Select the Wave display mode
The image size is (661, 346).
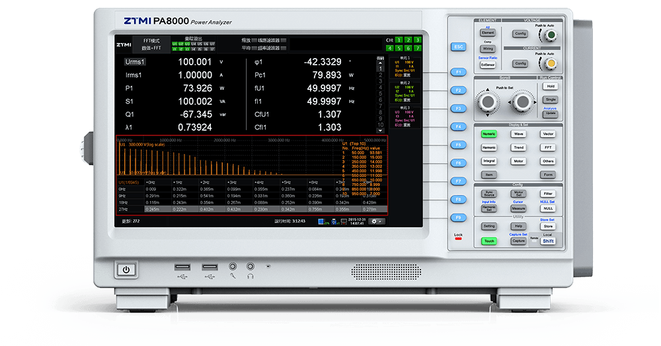518,133
